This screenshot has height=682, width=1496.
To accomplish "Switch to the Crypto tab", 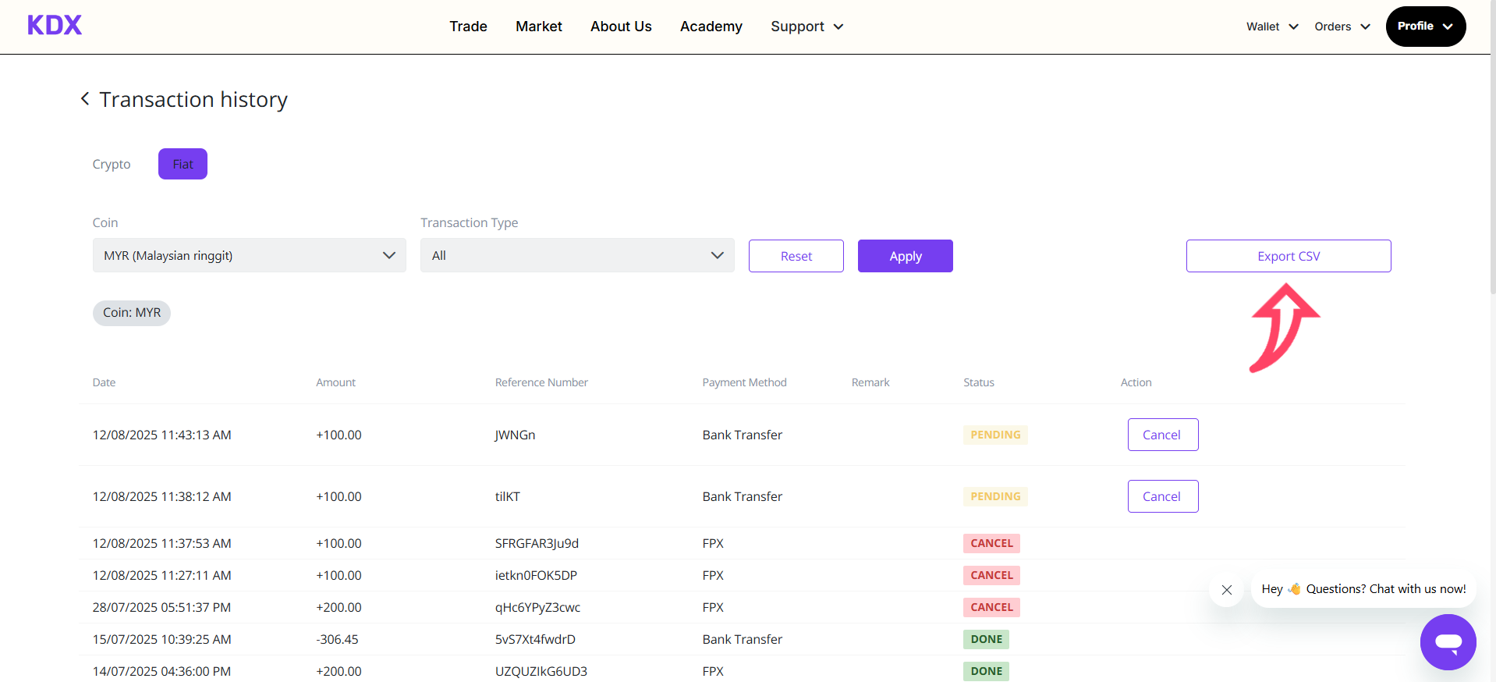I will 112,164.
